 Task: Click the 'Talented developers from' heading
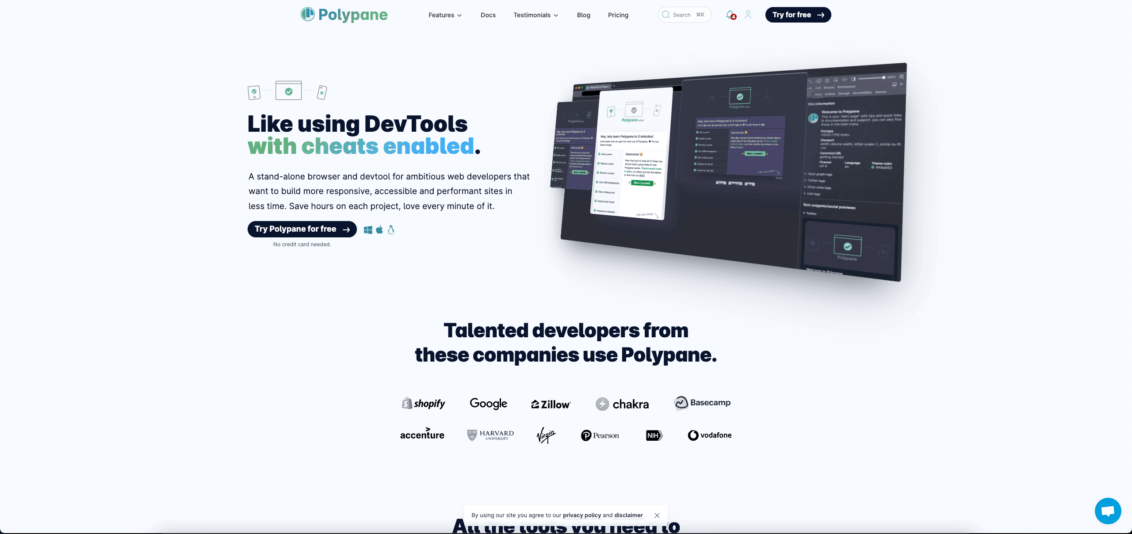coord(566,331)
